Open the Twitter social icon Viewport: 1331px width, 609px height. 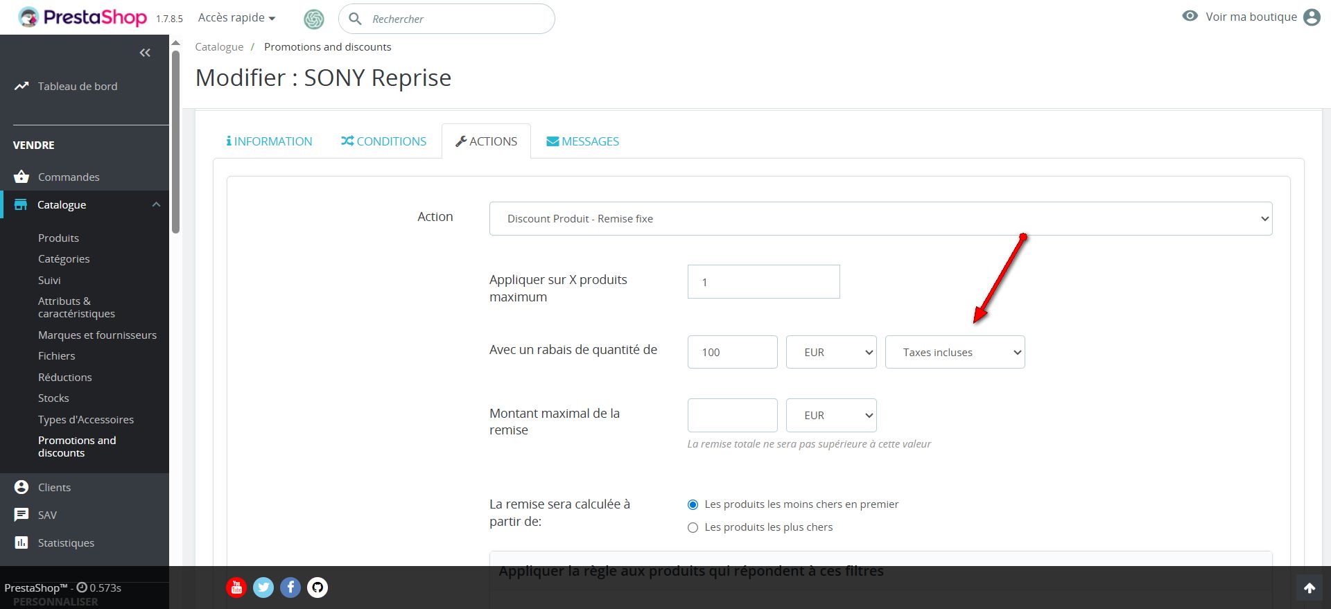(x=263, y=588)
